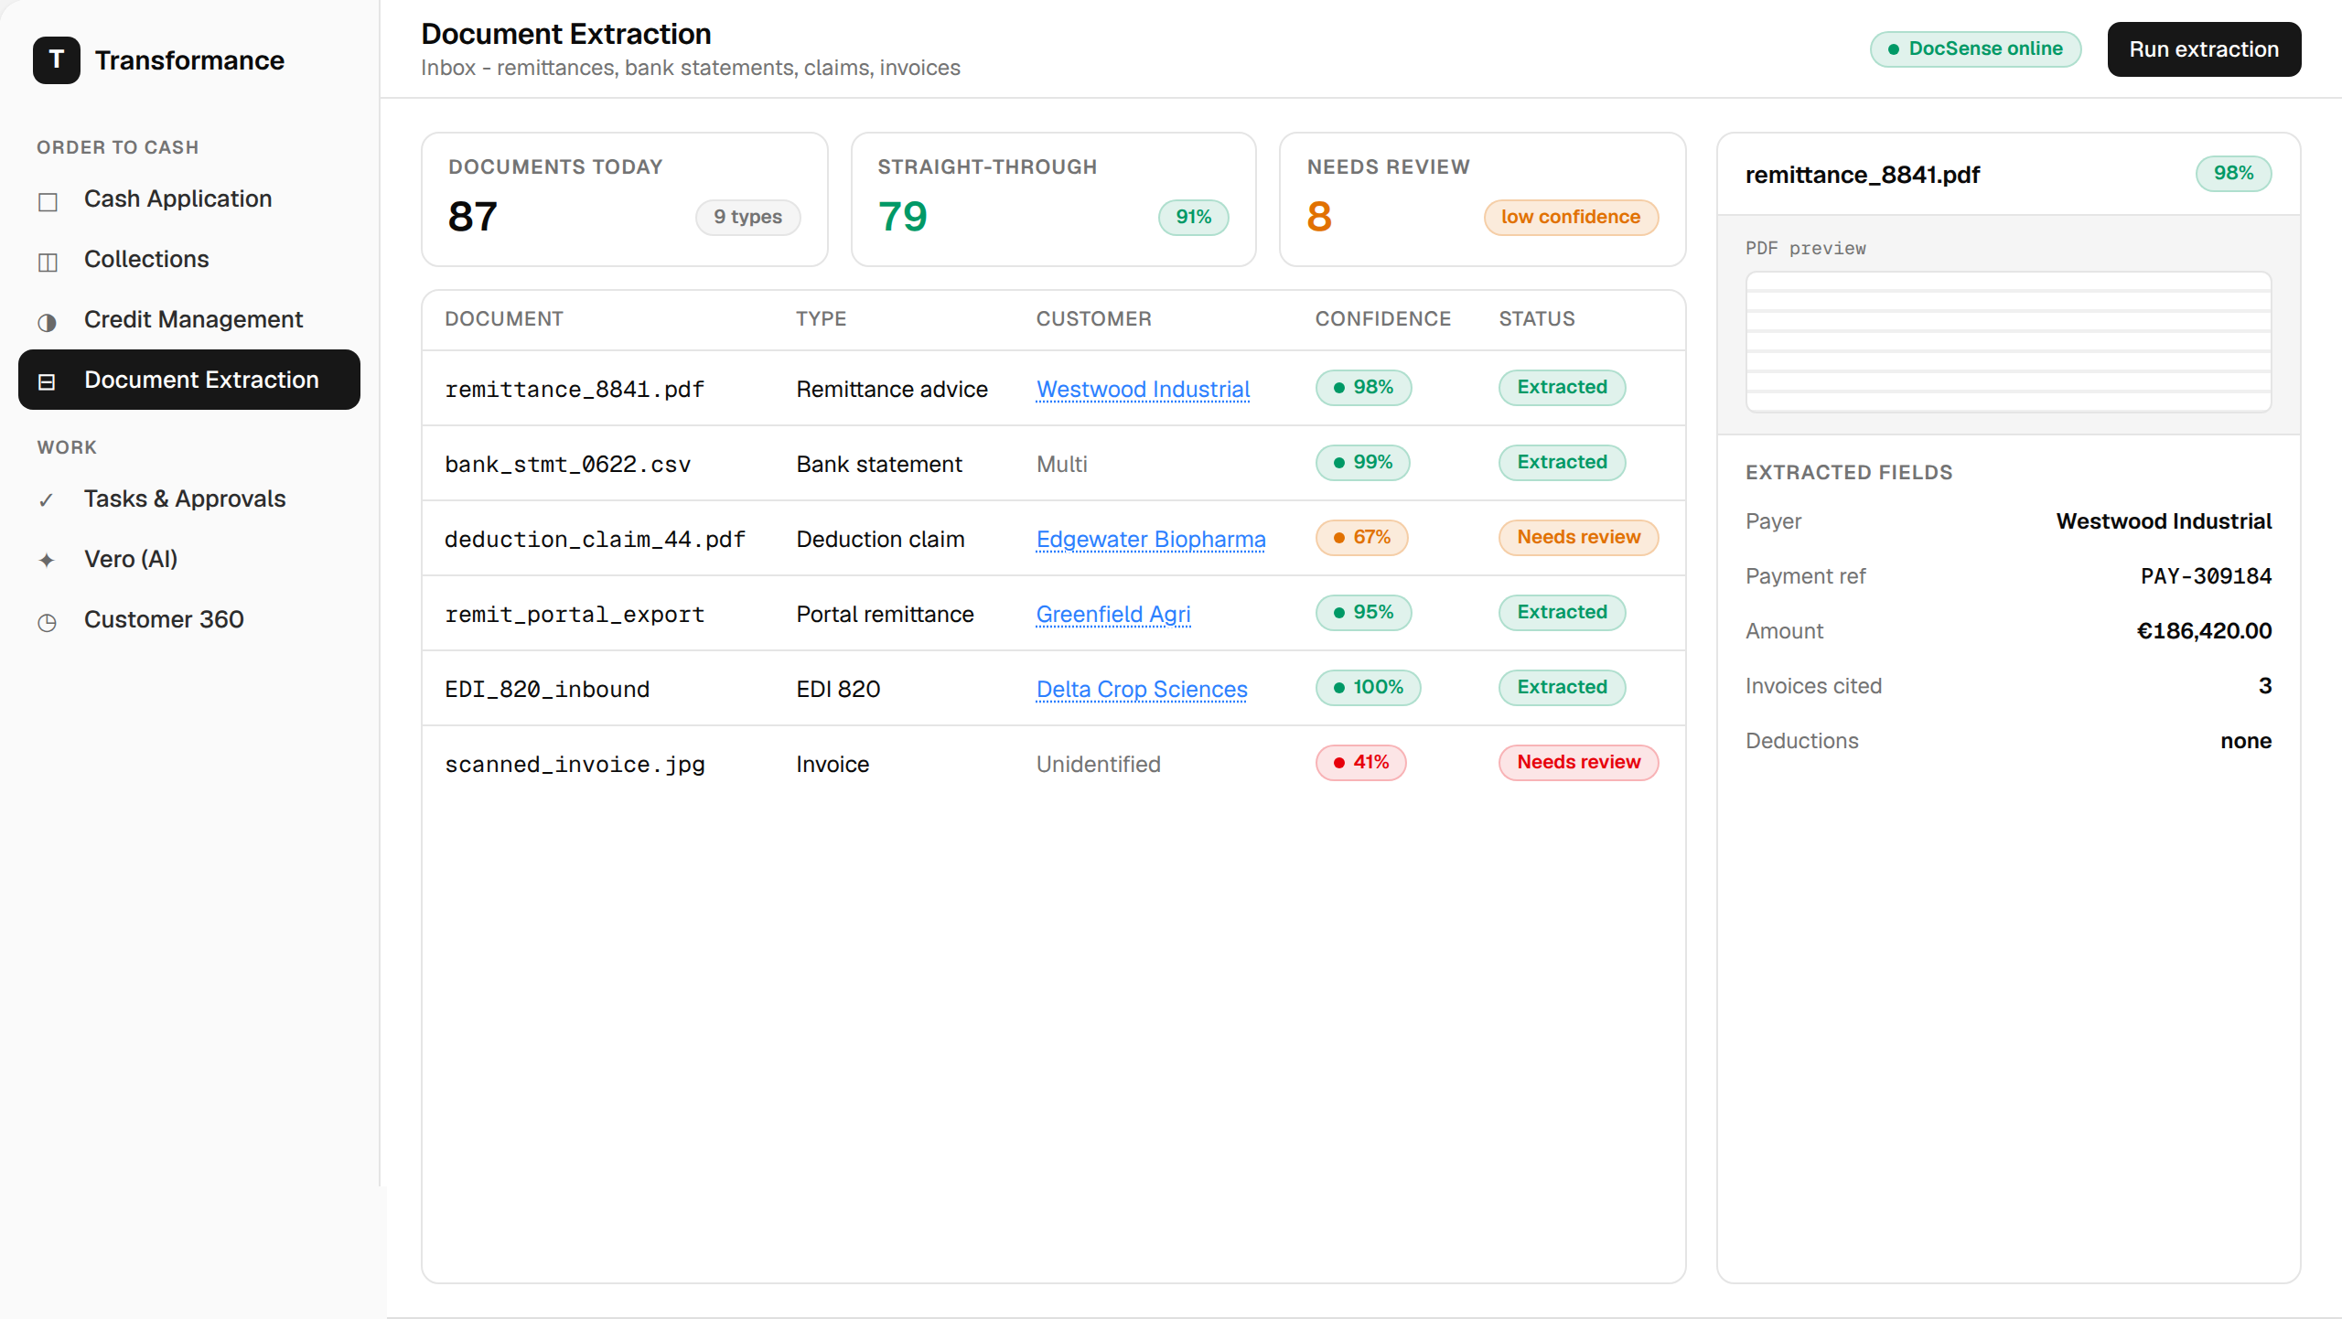Click the Transformance T logo icon

coord(57,60)
